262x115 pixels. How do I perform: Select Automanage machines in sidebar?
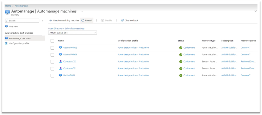click(x=25, y=38)
